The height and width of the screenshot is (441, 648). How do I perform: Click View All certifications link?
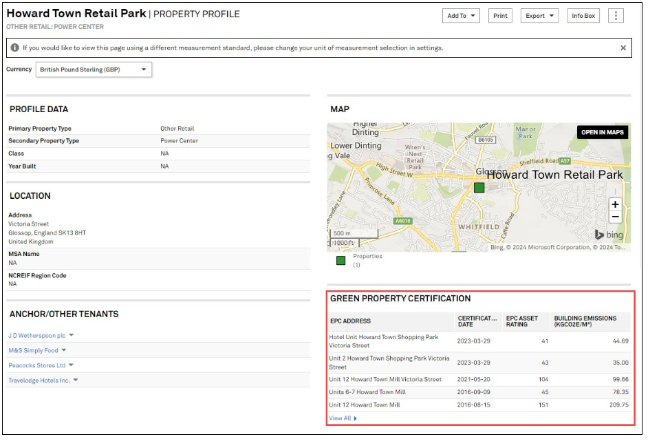tap(343, 418)
